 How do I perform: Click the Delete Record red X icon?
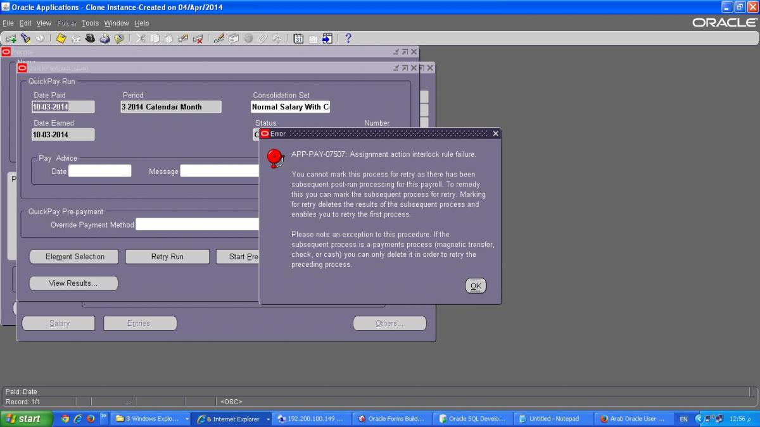[x=198, y=39]
